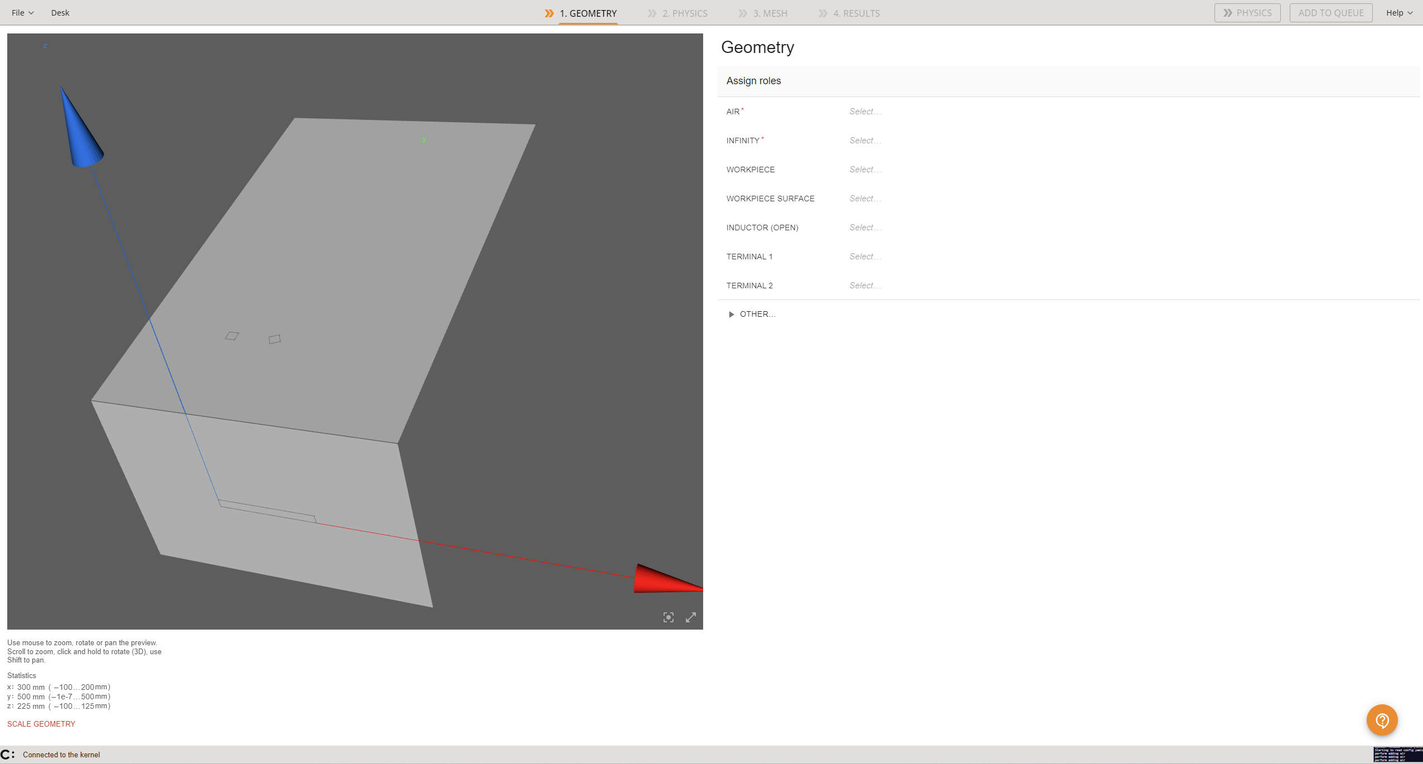This screenshot has height=764, width=1423.
Task: Open the INFINITY role Select dropdown
Action: point(865,141)
